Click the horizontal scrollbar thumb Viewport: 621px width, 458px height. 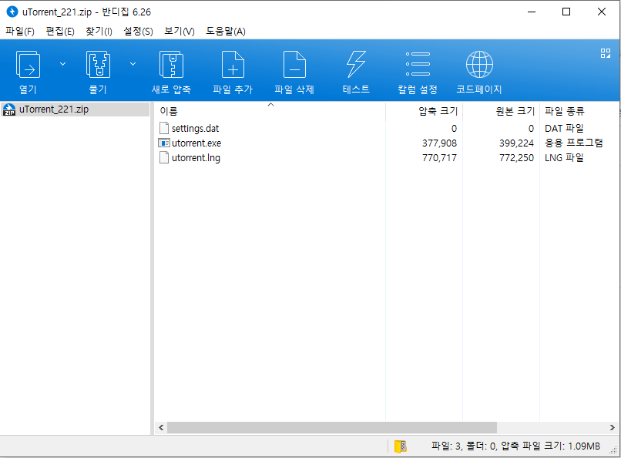pyautogui.click(x=332, y=427)
